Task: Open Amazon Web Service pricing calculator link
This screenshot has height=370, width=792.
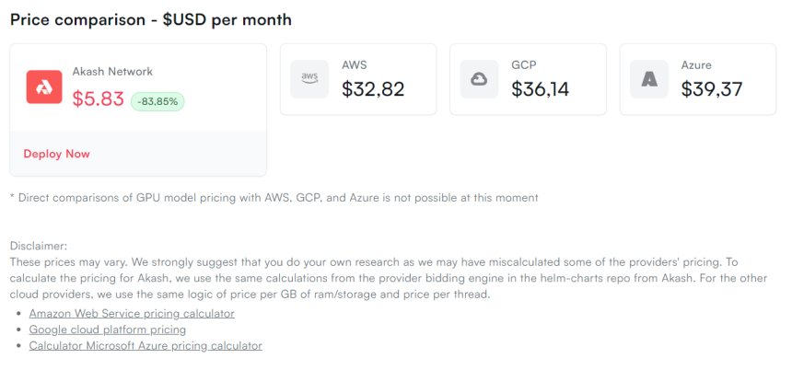Action: point(132,314)
